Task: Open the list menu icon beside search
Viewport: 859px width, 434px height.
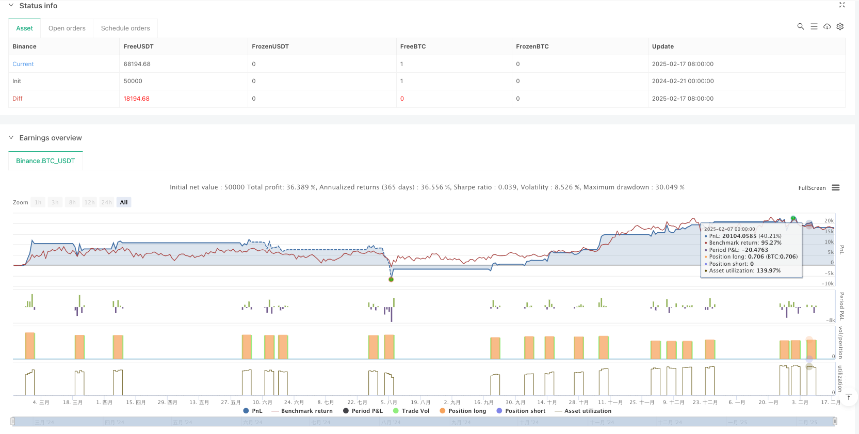Action: coord(814,26)
